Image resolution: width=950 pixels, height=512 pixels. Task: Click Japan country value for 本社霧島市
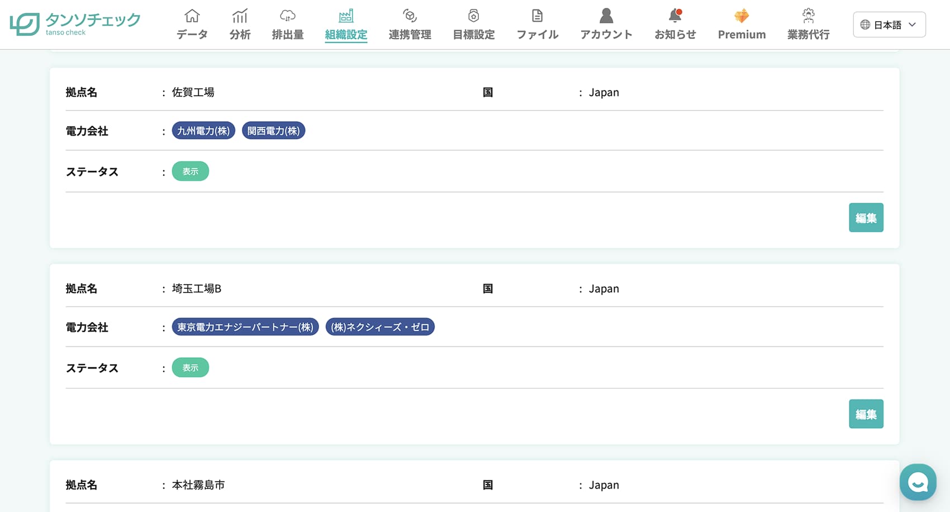coord(604,485)
